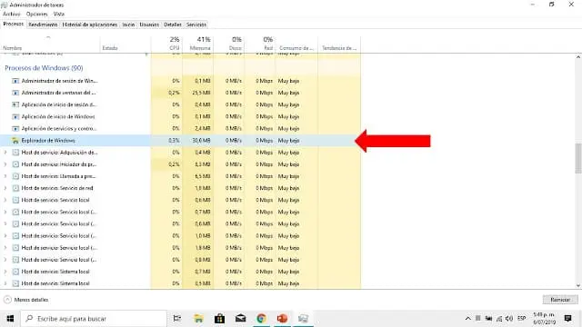Show hidden system tray icons

[467, 319]
